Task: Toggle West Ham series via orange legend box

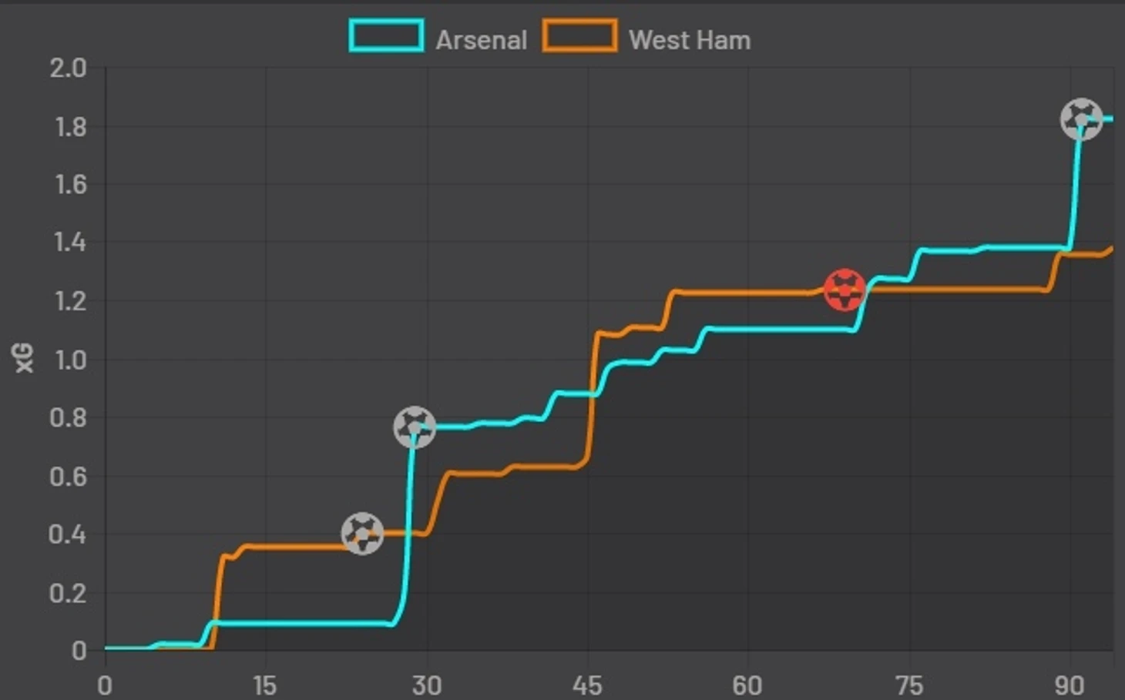Action: 579,36
